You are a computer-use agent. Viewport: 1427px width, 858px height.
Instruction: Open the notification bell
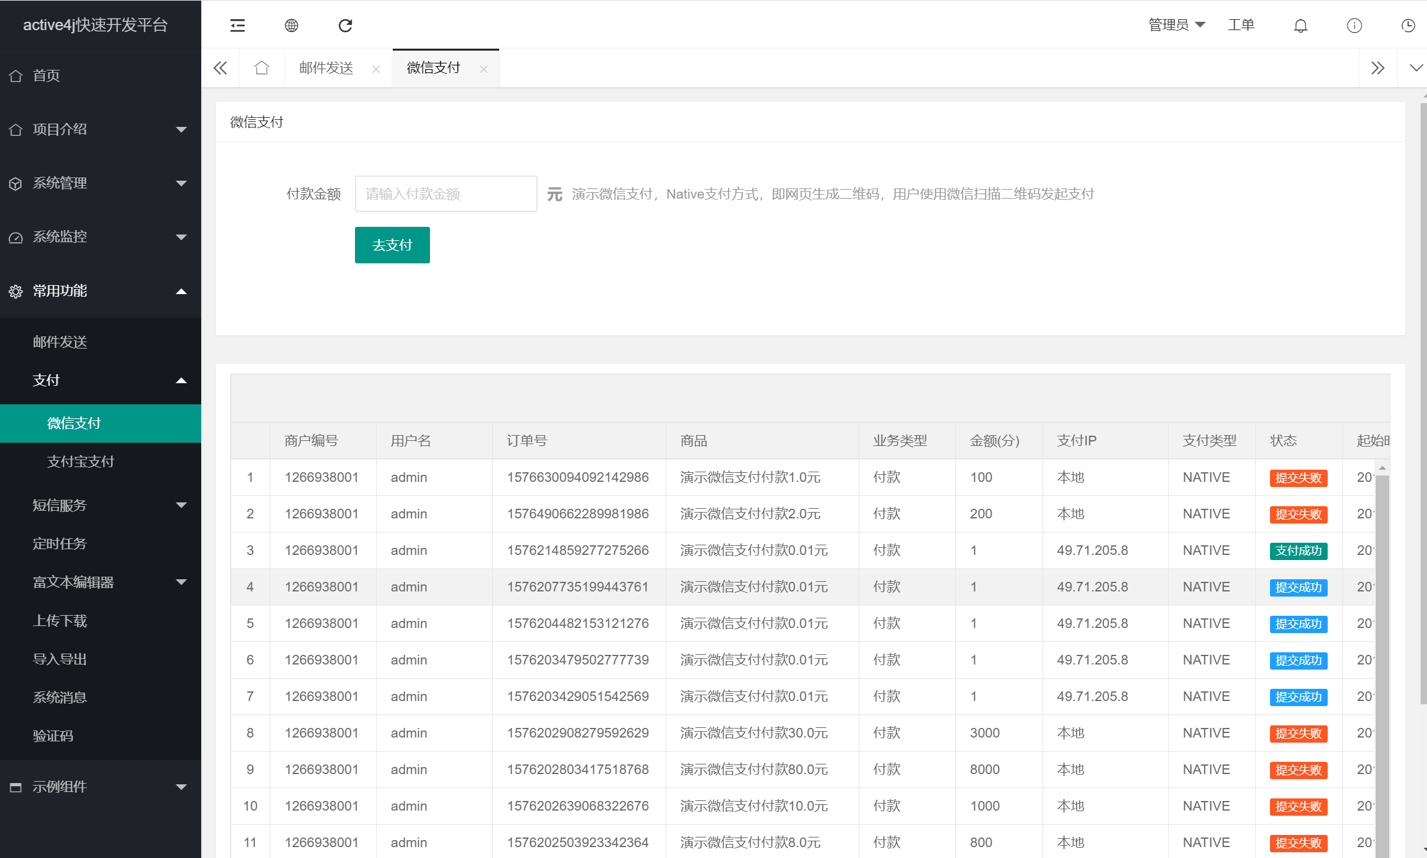1300,26
